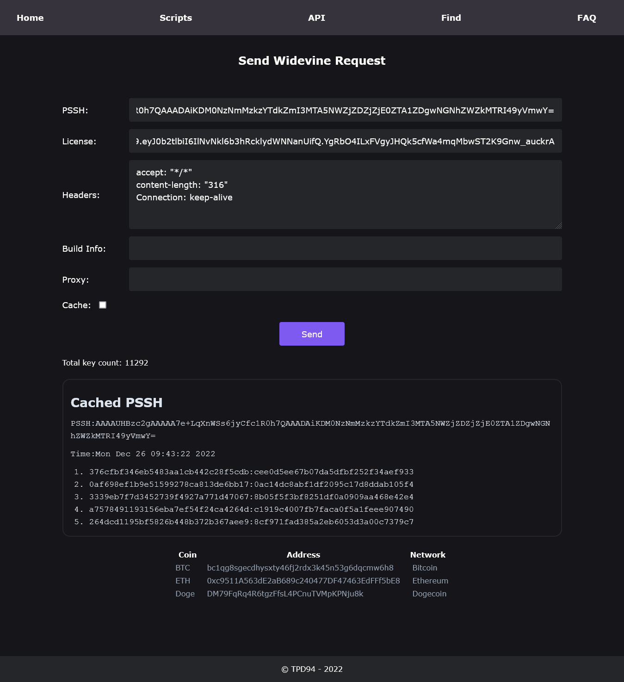Click the Cached PSSH heading
Image resolution: width=624 pixels, height=682 pixels.
(117, 403)
